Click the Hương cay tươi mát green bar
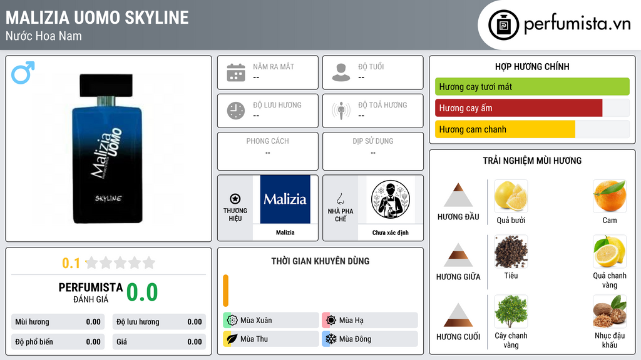641x360 pixels. (x=532, y=86)
